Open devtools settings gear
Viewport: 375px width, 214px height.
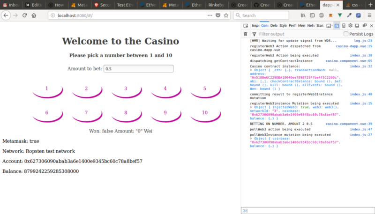350,26
